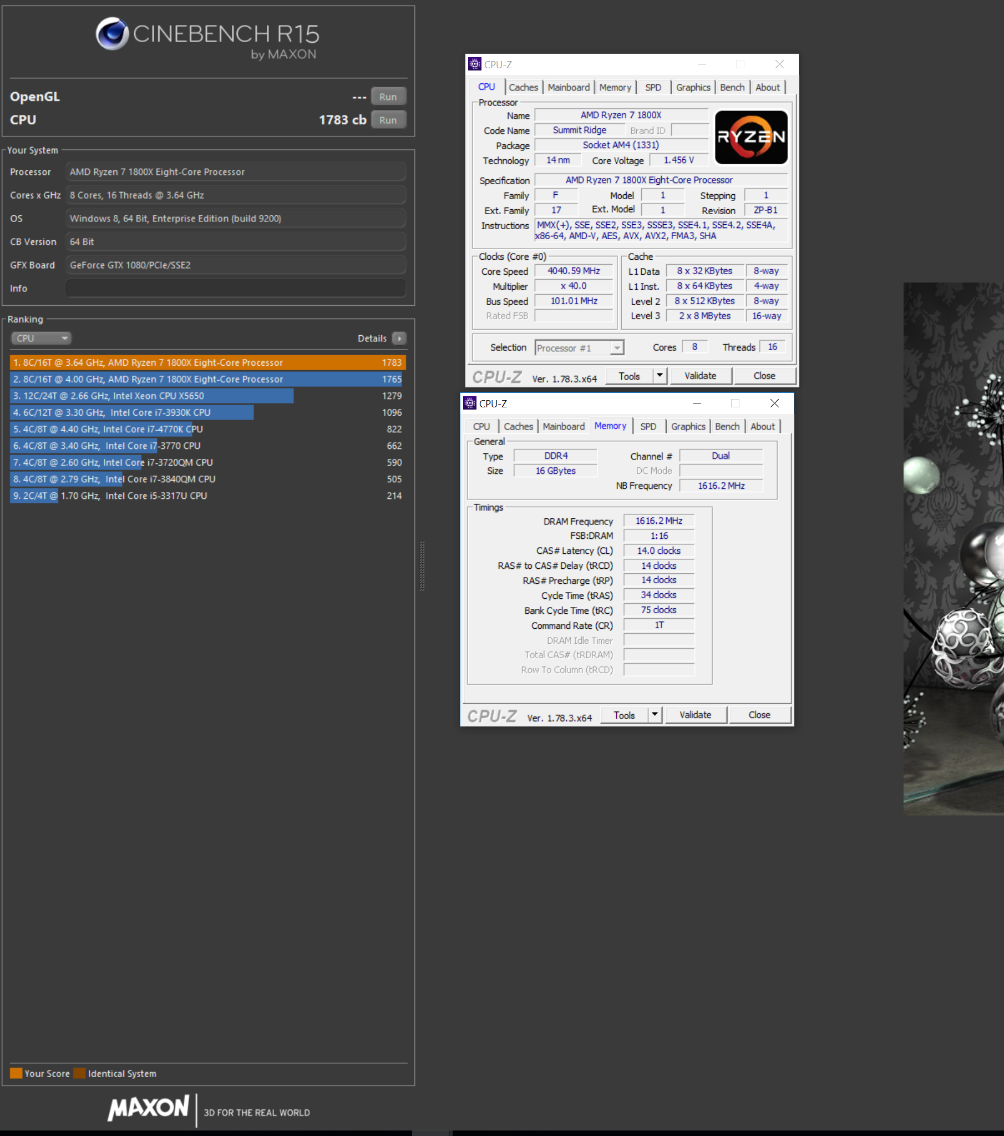
Task: Open About tab in the top CPU-Z window
Action: [x=767, y=87]
